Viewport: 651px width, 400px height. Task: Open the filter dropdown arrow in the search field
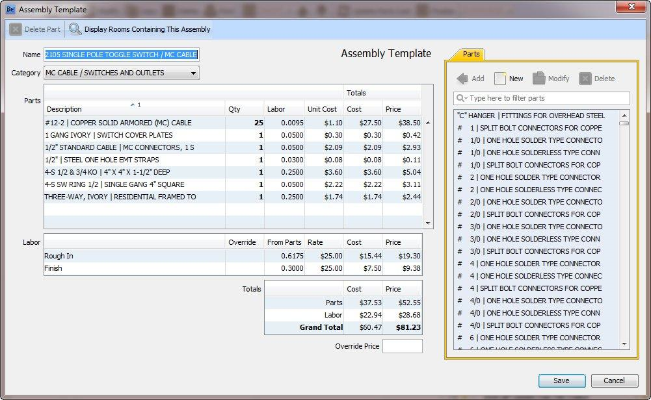(465, 98)
